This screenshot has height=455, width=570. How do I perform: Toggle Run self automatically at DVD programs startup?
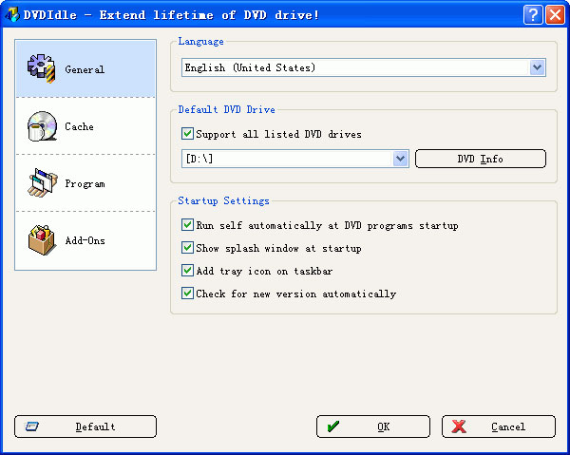(187, 225)
